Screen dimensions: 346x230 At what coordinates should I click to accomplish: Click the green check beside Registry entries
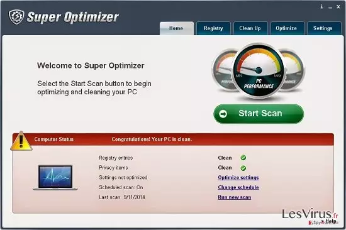click(243, 158)
